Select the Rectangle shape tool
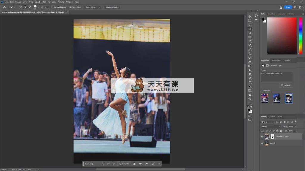The image size is (305, 171). coord(250,91)
